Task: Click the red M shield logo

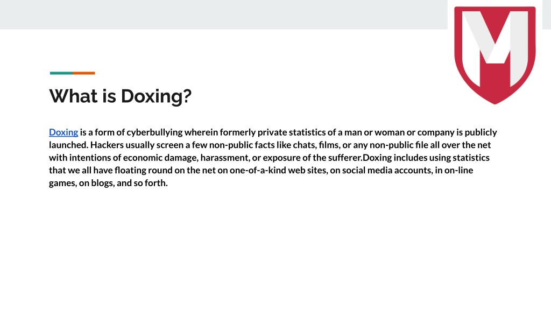Action: tap(495, 55)
